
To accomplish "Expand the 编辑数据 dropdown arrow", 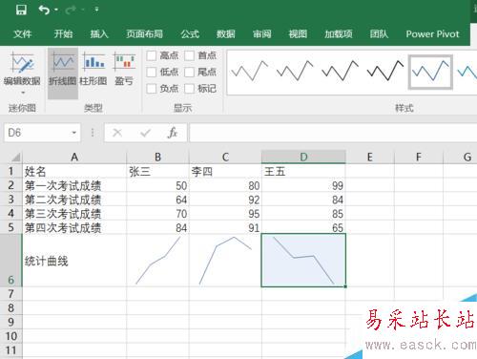I will pyautogui.click(x=23, y=93).
